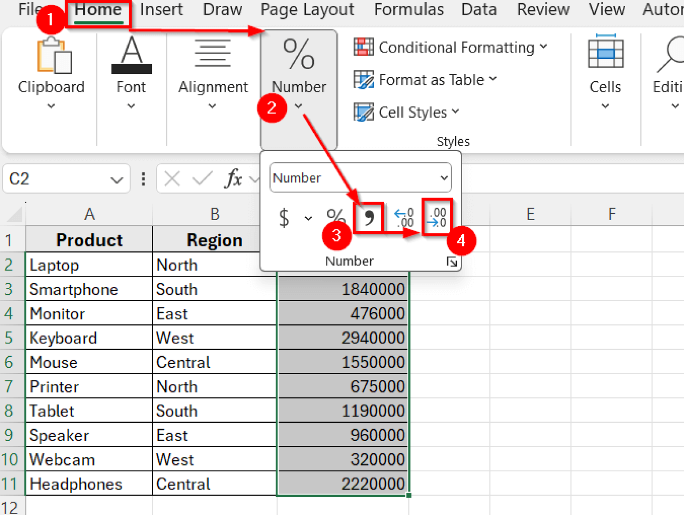Screen dimensions: 684x515
Task: Open the Format as Table menu
Action: (425, 80)
